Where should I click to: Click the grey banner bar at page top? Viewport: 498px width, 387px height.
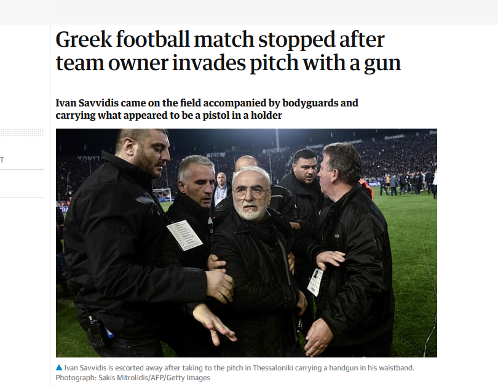pyautogui.click(x=249, y=12)
